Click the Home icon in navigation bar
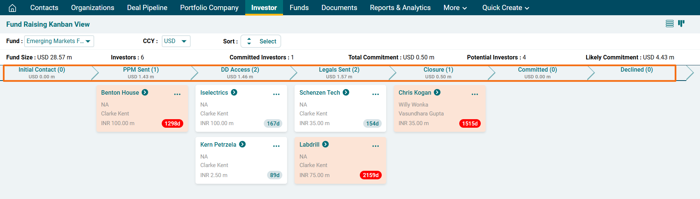This screenshot has height=199, width=700. pos(12,8)
